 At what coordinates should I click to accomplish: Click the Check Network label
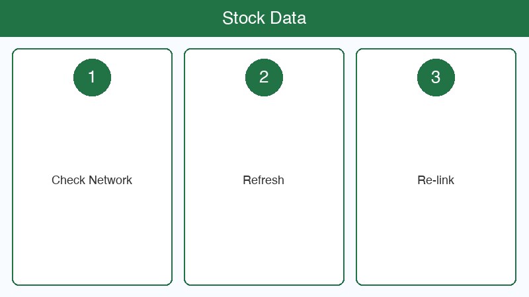[92, 180]
